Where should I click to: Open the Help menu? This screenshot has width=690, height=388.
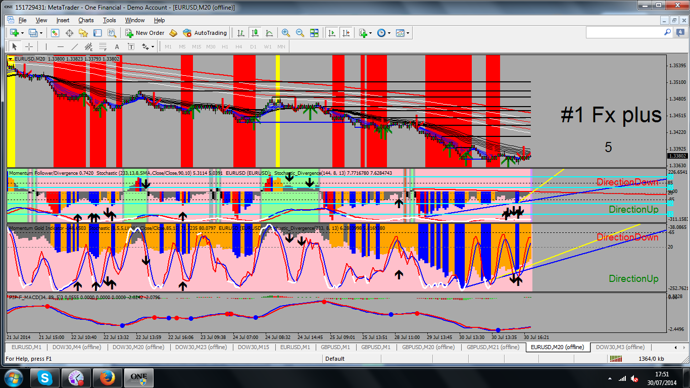(160, 20)
